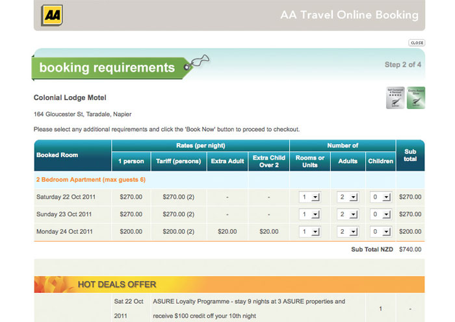
Task: Open Adults dropdown for Saturday 22 Oct
Action: (348, 197)
